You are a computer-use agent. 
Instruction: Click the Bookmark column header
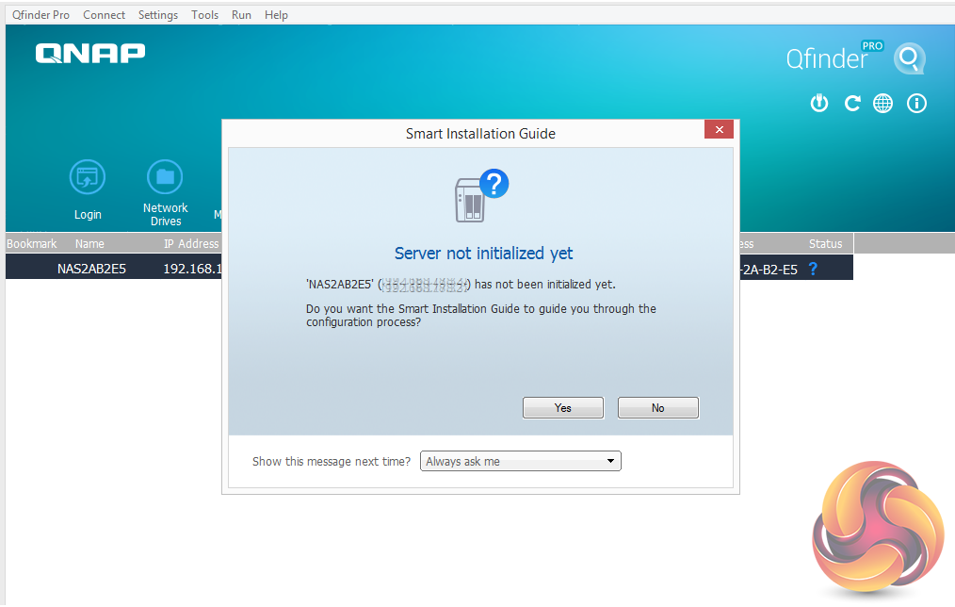coord(32,243)
